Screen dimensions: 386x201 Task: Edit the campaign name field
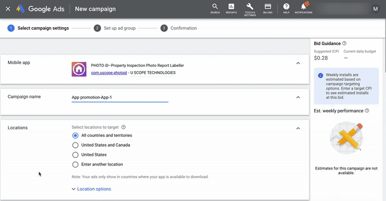120,97
